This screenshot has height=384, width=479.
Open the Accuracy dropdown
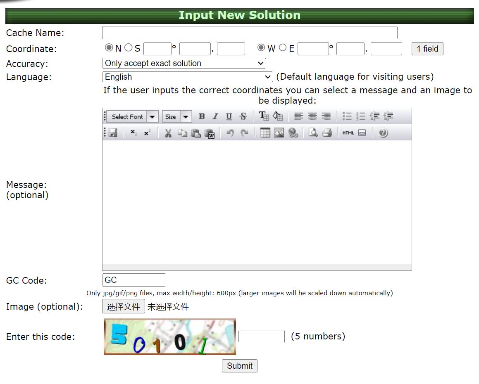pyautogui.click(x=184, y=63)
